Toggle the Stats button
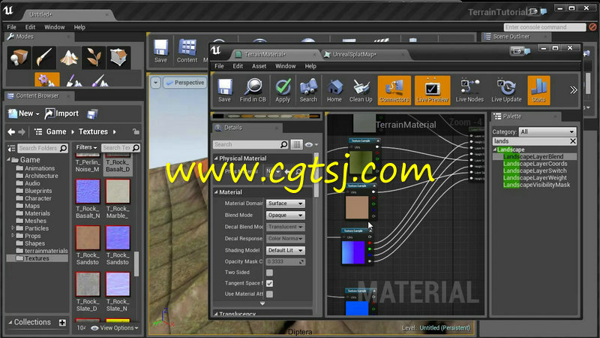Viewport: 600px width, 338px height. pyautogui.click(x=538, y=90)
